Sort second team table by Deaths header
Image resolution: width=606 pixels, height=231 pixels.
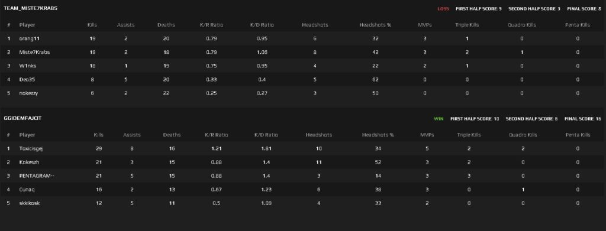[172, 135]
